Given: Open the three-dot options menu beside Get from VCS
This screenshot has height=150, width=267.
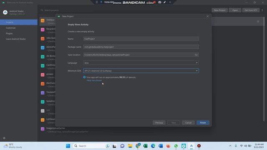Looking at the screenshot, I should point(262,10).
